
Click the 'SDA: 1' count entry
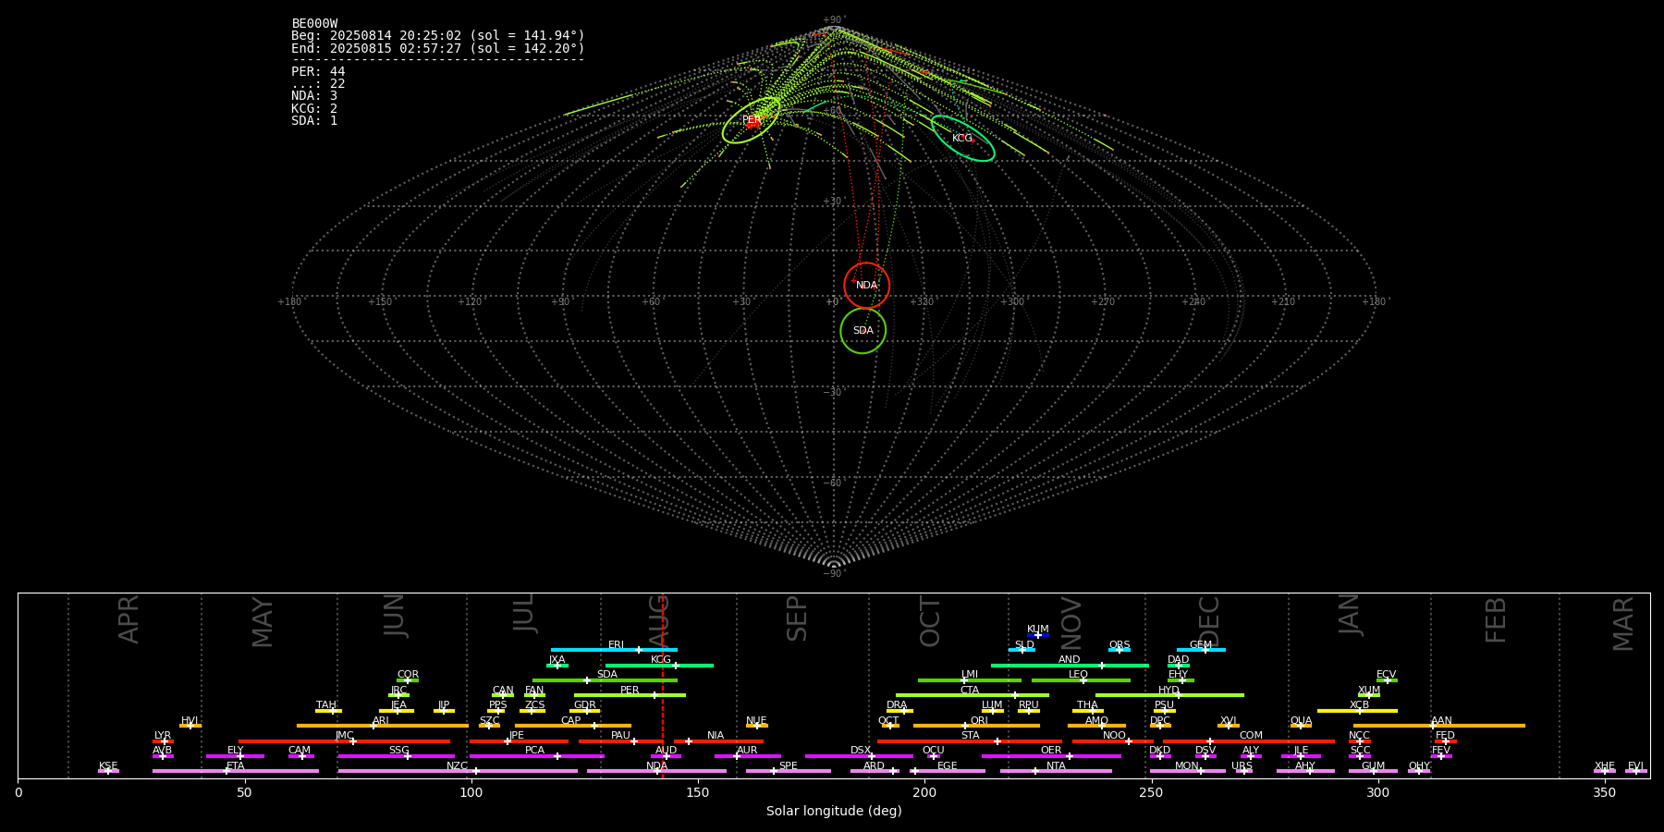coord(314,121)
